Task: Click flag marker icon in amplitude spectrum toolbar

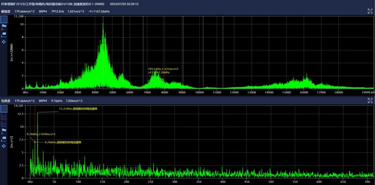Action: click(4, 27)
